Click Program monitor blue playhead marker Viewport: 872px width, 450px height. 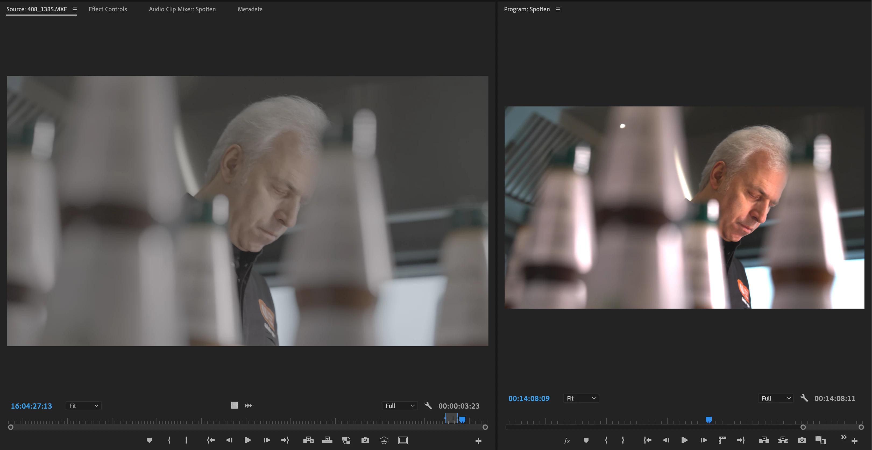[708, 420]
